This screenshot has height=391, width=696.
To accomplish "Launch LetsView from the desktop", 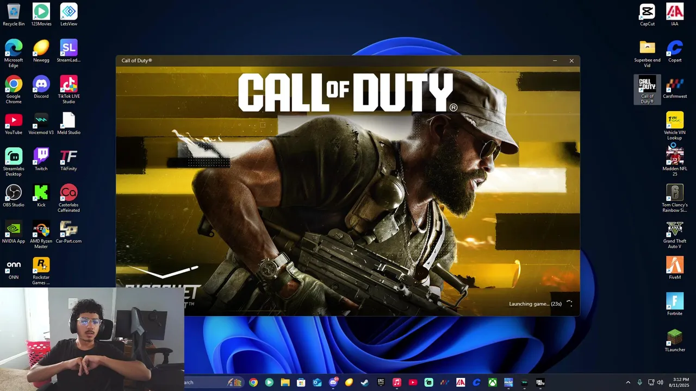I will (x=69, y=15).
